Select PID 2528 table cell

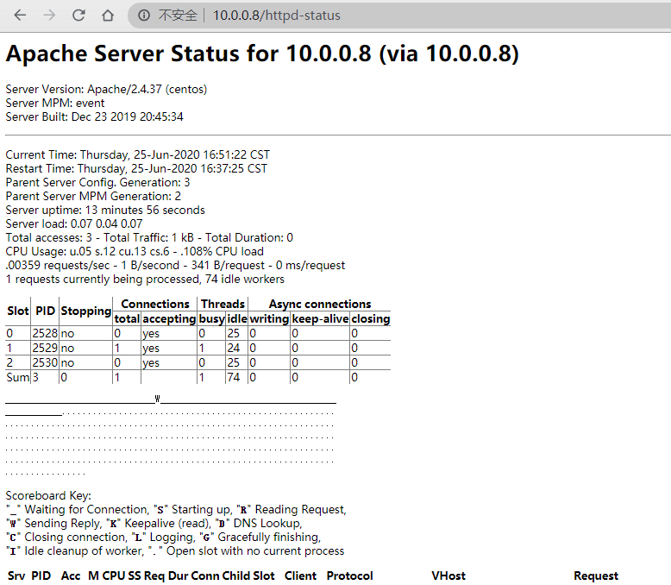pyautogui.click(x=45, y=333)
